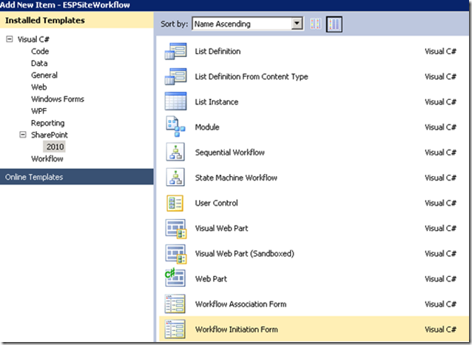Click the Name Ascending sort combo box
This screenshot has height=345, width=472.
tap(247, 24)
